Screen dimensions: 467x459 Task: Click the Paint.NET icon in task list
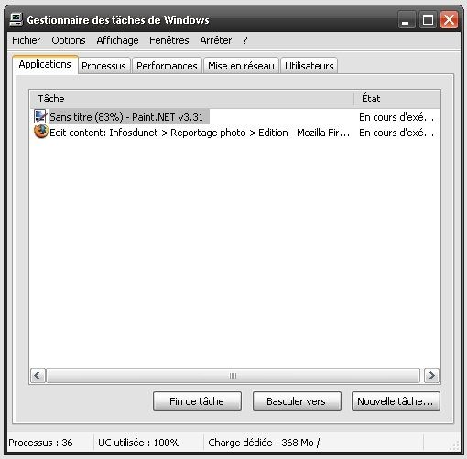point(40,116)
